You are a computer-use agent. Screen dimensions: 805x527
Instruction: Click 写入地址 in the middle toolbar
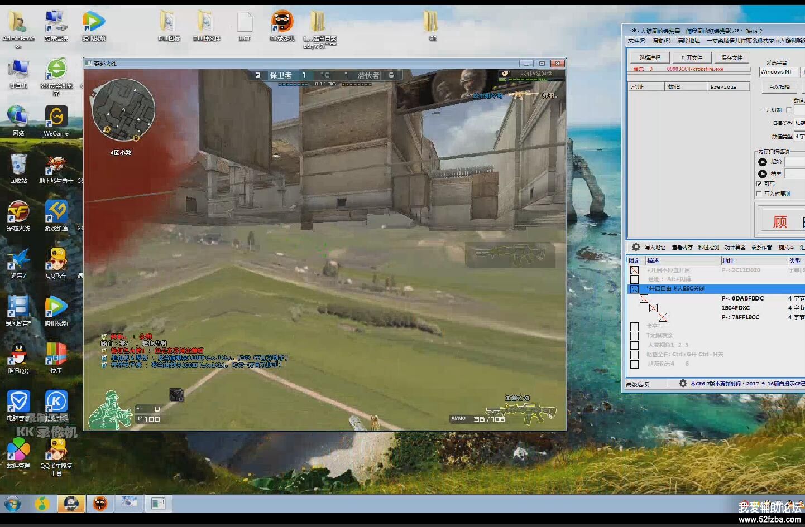pos(655,247)
